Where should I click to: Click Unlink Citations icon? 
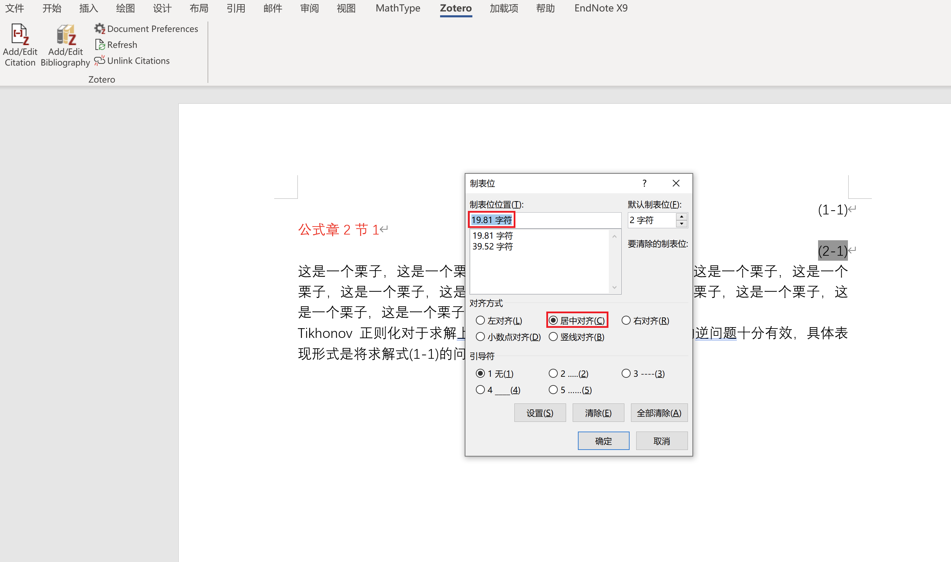(x=100, y=61)
